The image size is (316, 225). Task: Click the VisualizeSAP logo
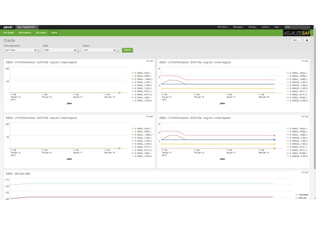[x=296, y=33]
